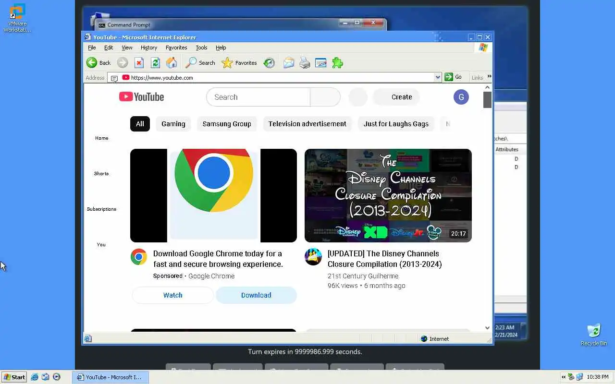This screenshot has height=384, width=615.
Task: Click the YouTube taskbar button
Action: pos(111,377)
